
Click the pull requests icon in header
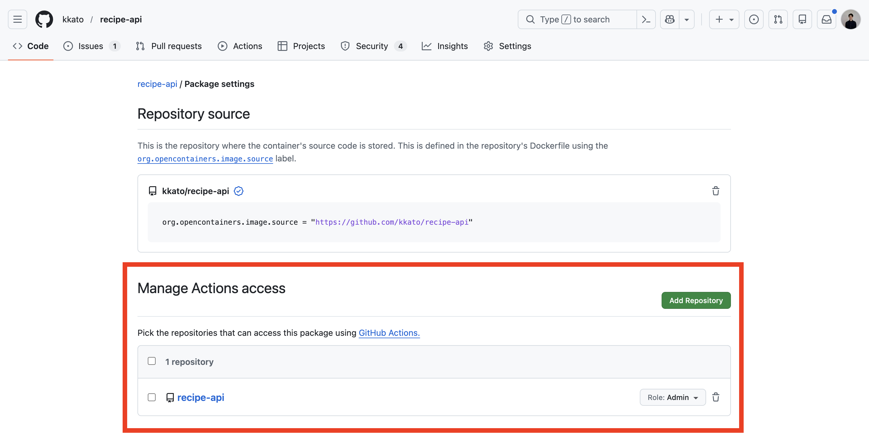pyautogui.click(x=778, y=19)
